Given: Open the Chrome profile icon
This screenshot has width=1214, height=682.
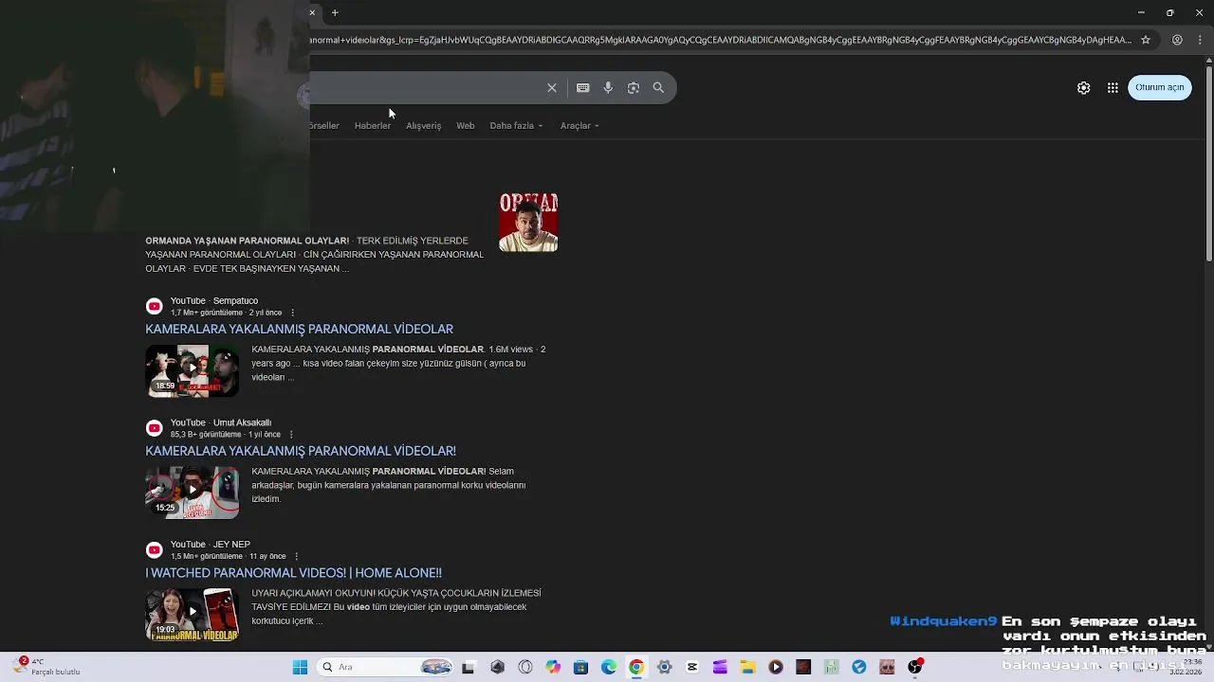Looking at the screenshot, I should (x=1177, y=40).
